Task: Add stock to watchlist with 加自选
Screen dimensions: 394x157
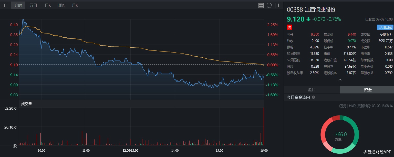Action: 385,27
